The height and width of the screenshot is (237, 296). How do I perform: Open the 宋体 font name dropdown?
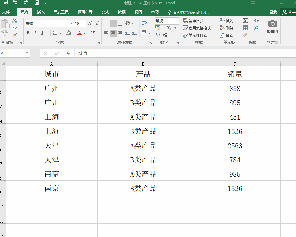click(71, 24)
